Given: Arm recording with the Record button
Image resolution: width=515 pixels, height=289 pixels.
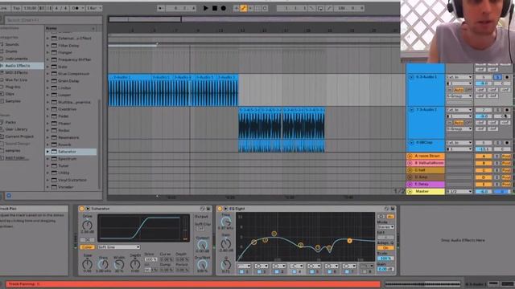Looking at the screenshot, I should (224, 8).
